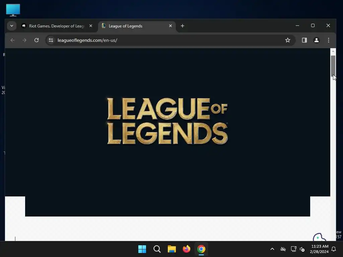Reload the current page
The image size is (343, 257).
pos(37,40)
